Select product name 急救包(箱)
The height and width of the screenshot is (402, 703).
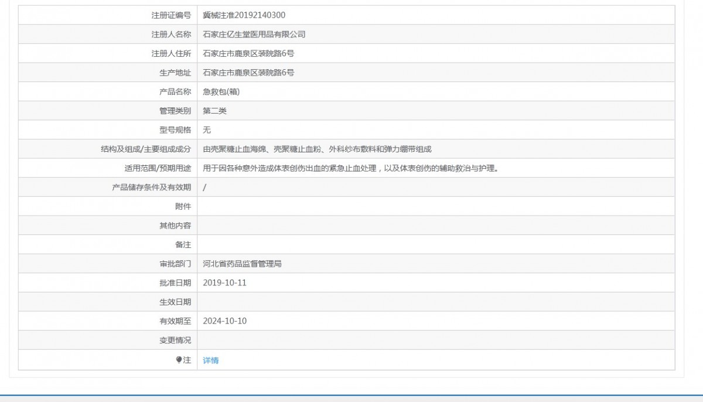pos(221,92)
